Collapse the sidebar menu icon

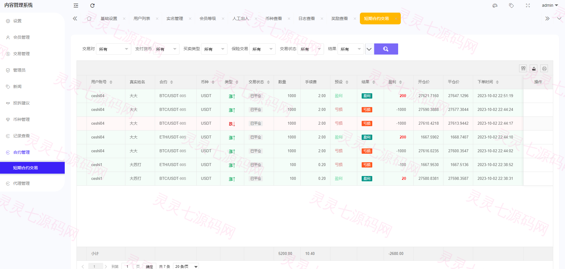point(76,6)
